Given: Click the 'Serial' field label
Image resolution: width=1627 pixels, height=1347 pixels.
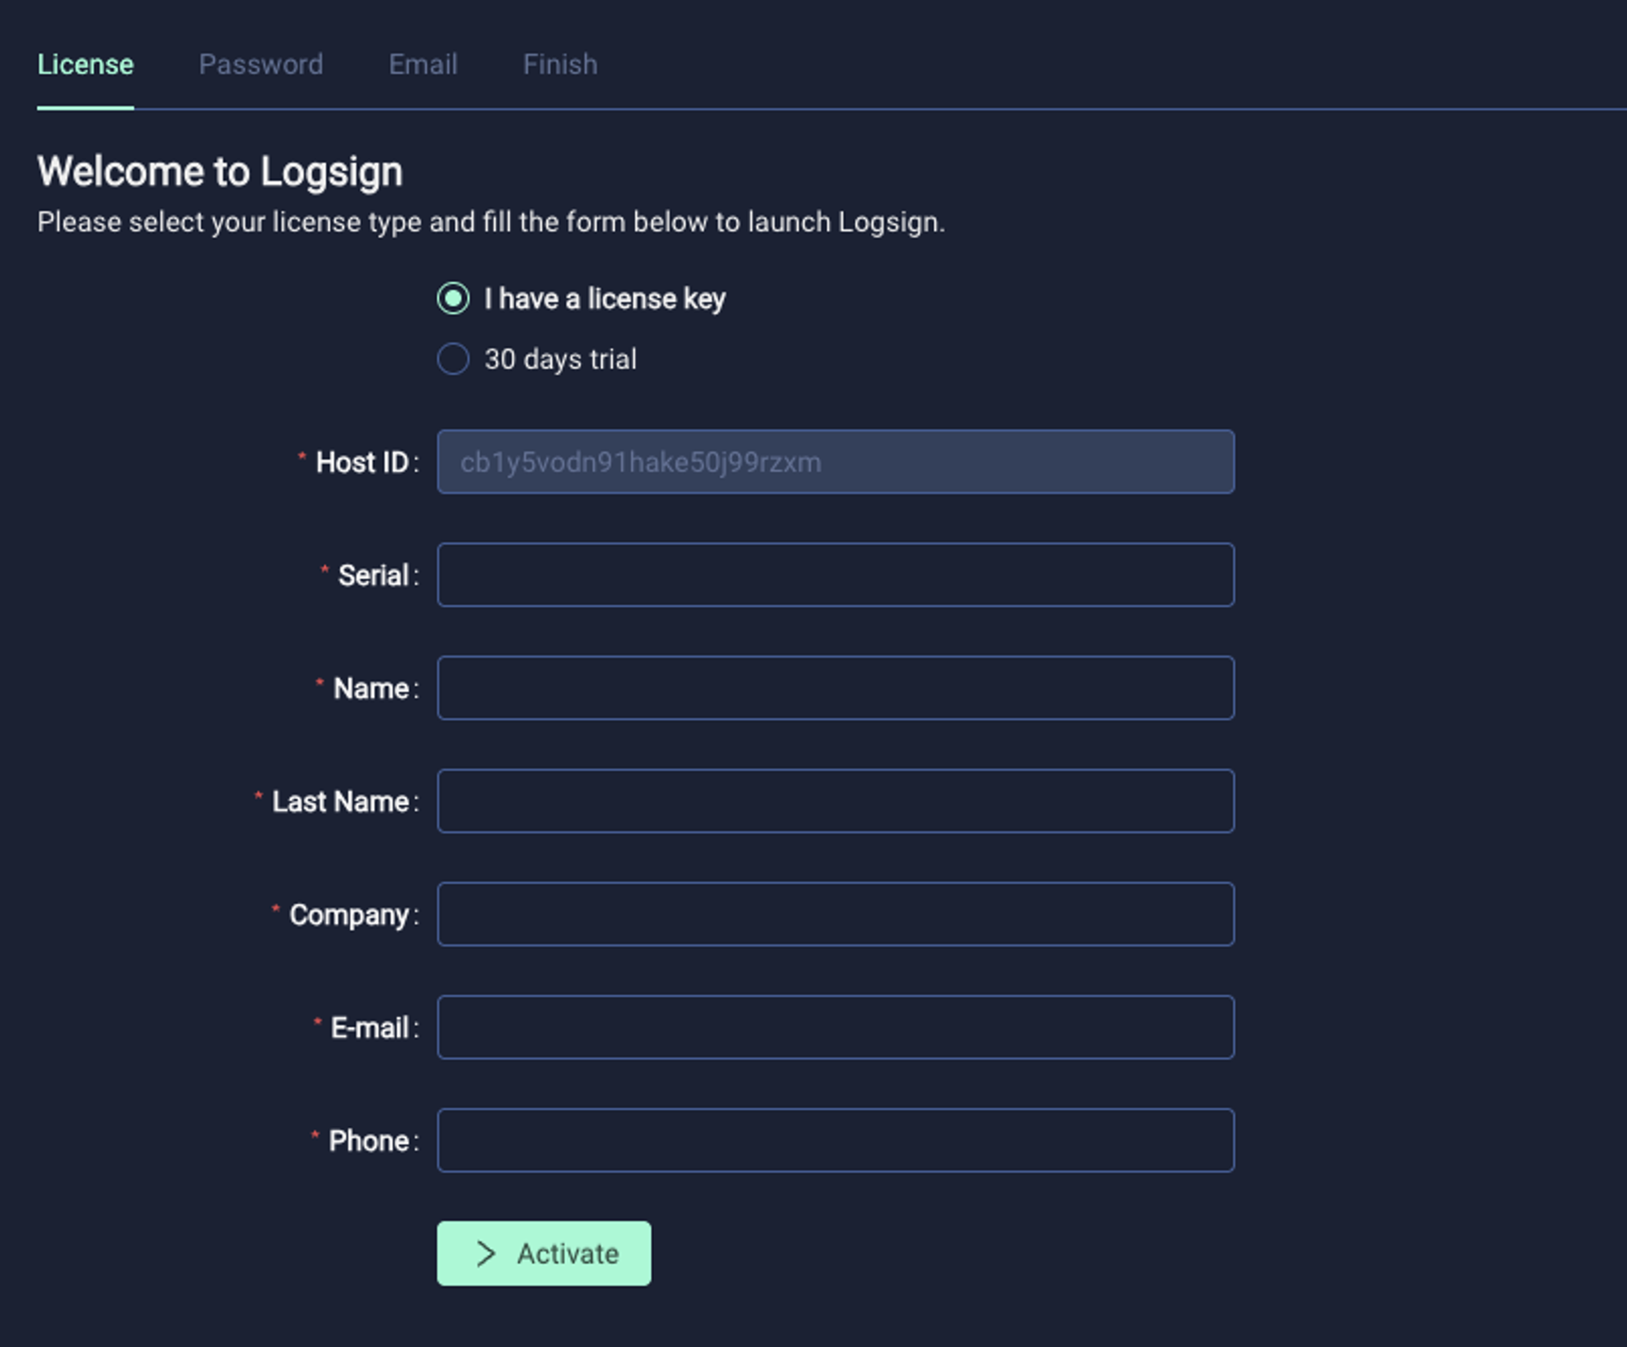Looking at the screenshot, I should pos(373,575).
